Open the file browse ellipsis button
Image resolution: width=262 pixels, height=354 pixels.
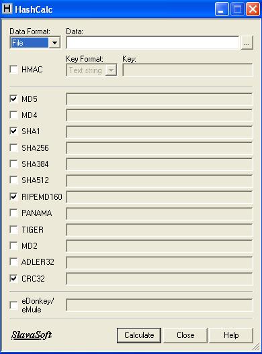point(247,43)
